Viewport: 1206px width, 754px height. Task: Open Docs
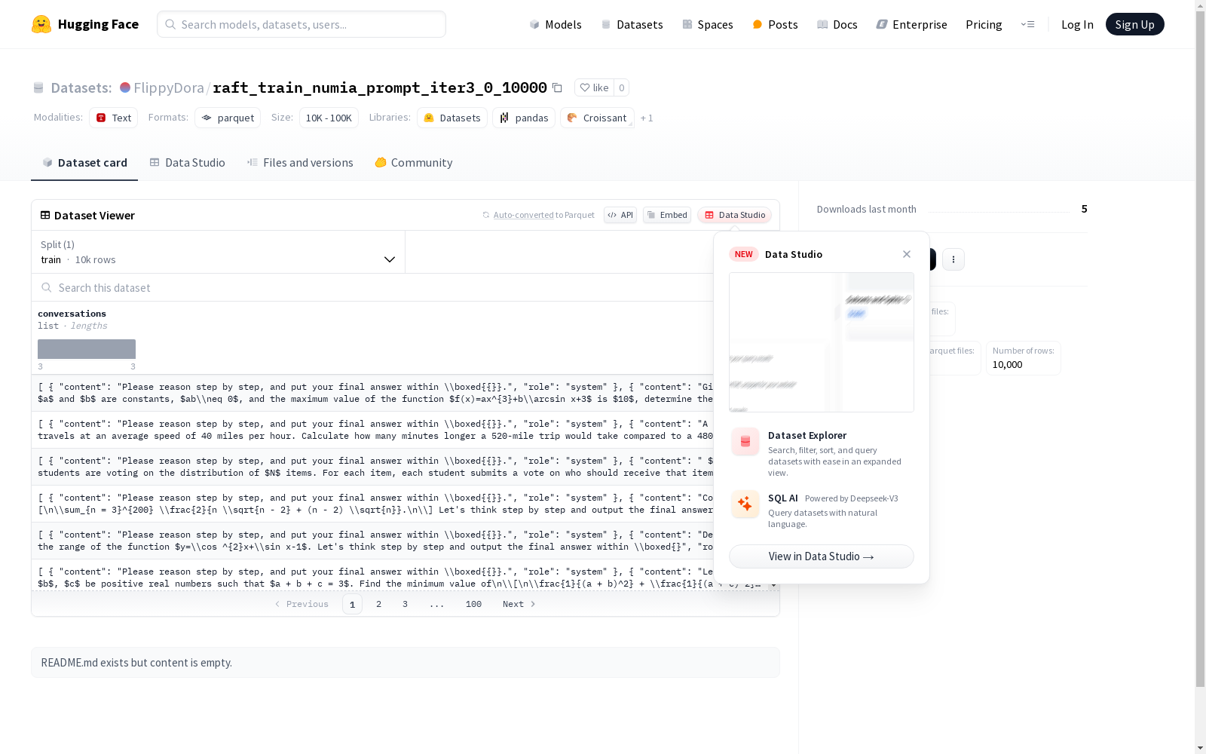pos(837,24)
